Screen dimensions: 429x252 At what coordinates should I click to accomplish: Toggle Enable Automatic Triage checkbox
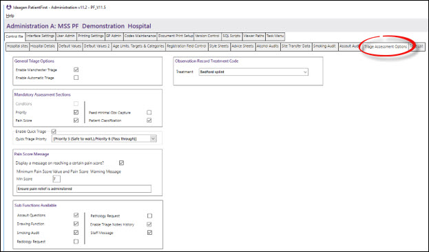[76, 78]
